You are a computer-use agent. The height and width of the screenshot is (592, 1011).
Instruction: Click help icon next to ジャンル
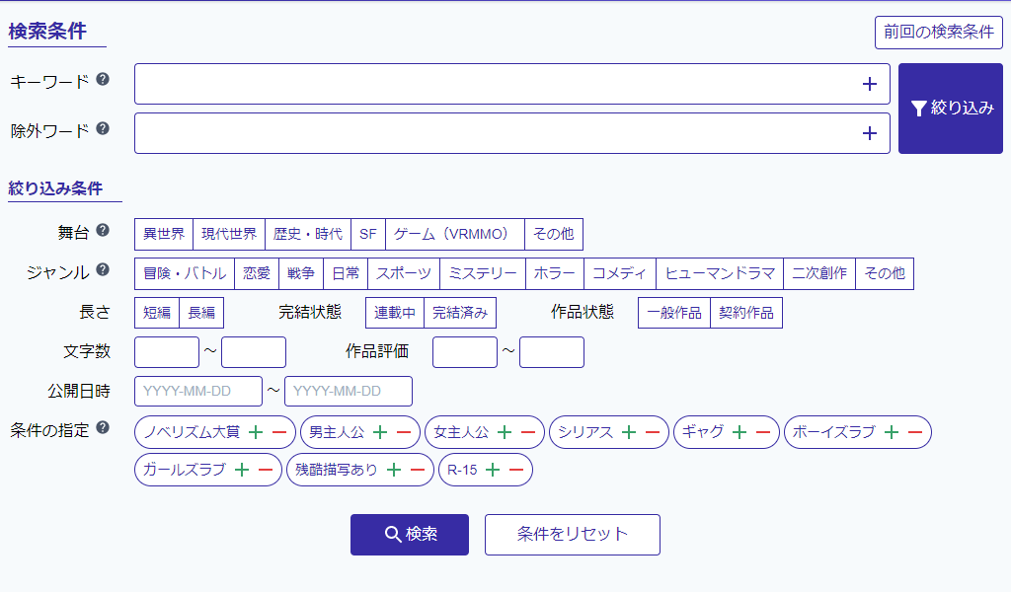[x=103, y=270]
